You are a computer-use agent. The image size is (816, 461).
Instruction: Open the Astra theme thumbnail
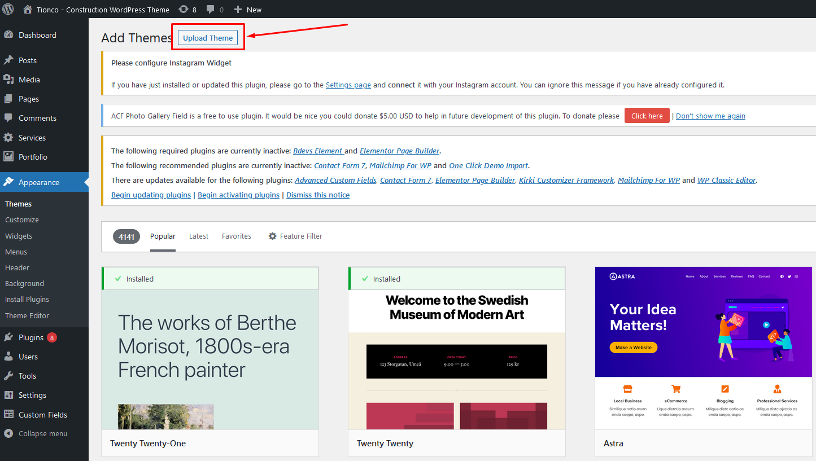tap(704, 348)
